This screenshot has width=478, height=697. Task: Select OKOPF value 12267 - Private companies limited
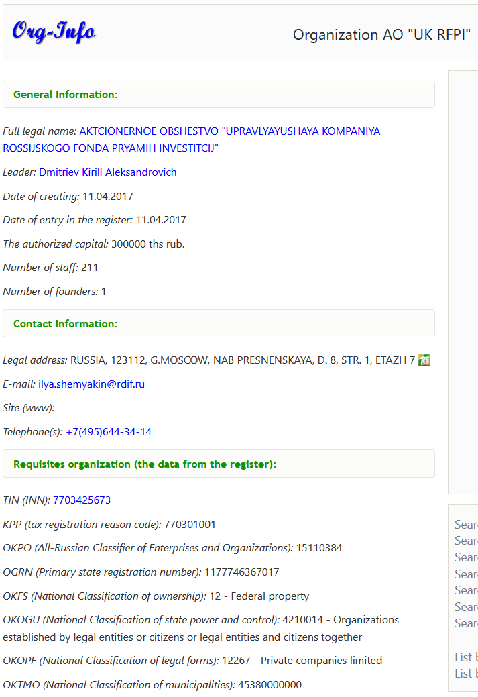point(302,661)
